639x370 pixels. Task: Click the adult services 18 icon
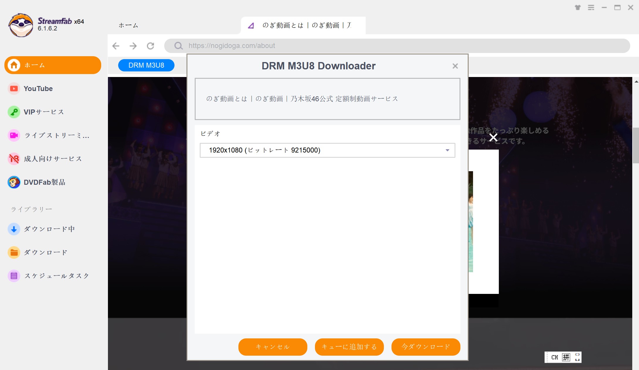[14, 159]
